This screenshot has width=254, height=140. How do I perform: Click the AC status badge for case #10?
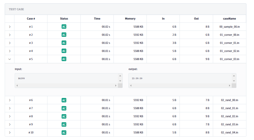click(x=64, y=132)
